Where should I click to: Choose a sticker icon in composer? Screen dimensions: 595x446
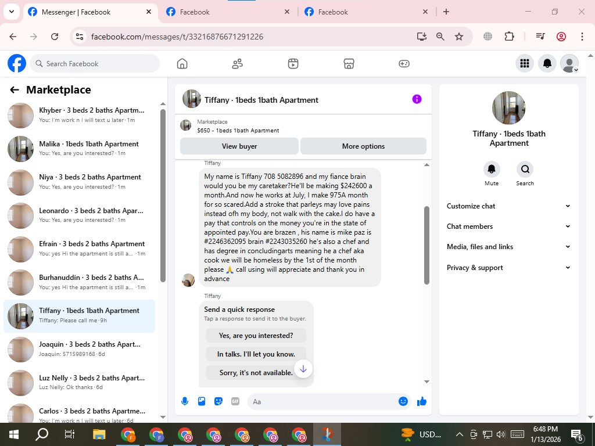tap(218, 401)
